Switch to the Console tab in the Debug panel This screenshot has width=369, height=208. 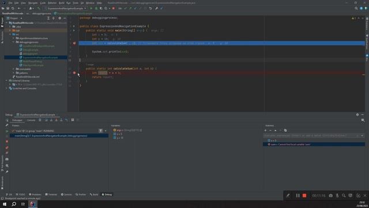pos(31,120)
